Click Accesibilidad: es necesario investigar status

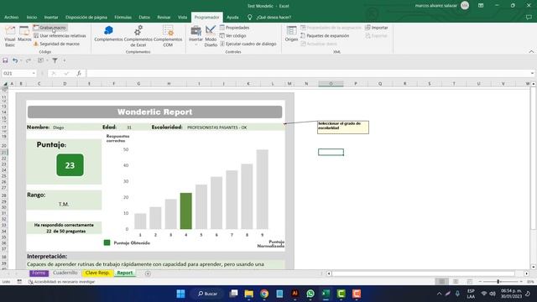pos(61,282)
